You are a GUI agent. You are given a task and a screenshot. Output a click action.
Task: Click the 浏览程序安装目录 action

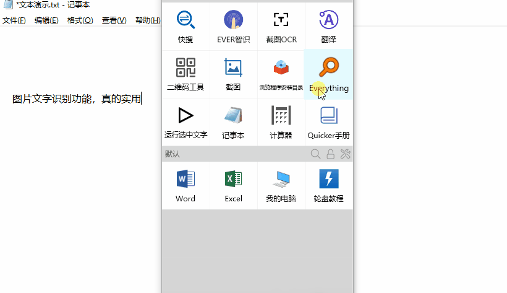[281, 74]
